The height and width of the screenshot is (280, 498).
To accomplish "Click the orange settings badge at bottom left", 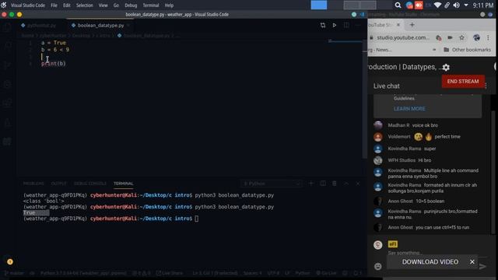I will 10,261.
